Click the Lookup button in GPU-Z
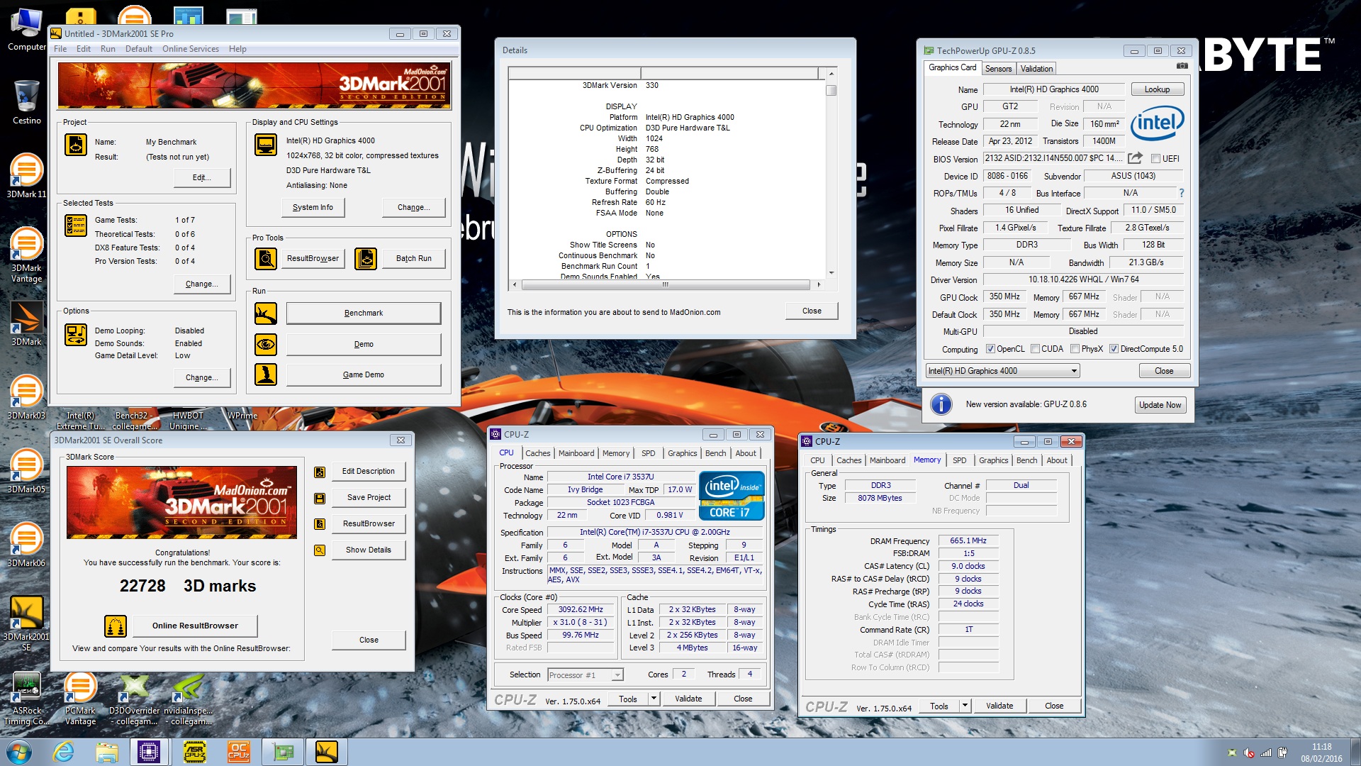This screenshot has height=766, width=1361. (x=1157, y=89)
